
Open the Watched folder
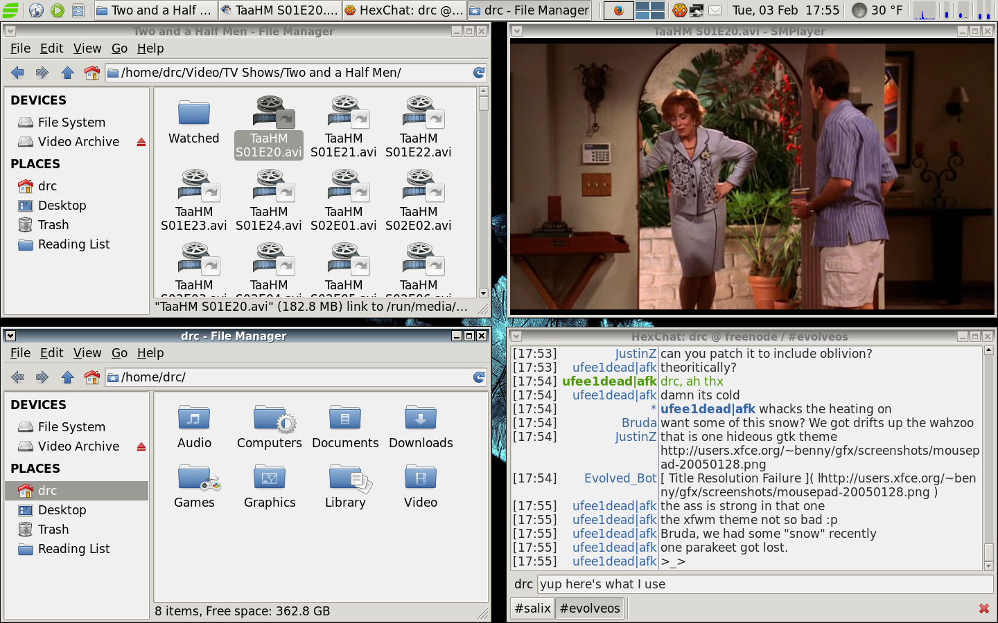(194, 121)
